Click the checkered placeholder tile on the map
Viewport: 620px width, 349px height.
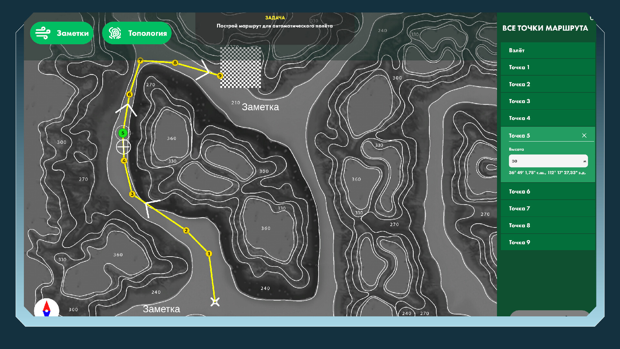[x=240, y=68]
